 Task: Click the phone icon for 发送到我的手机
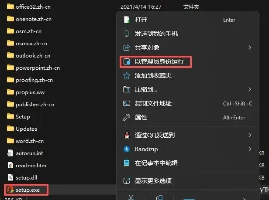(x=127, y=34)
